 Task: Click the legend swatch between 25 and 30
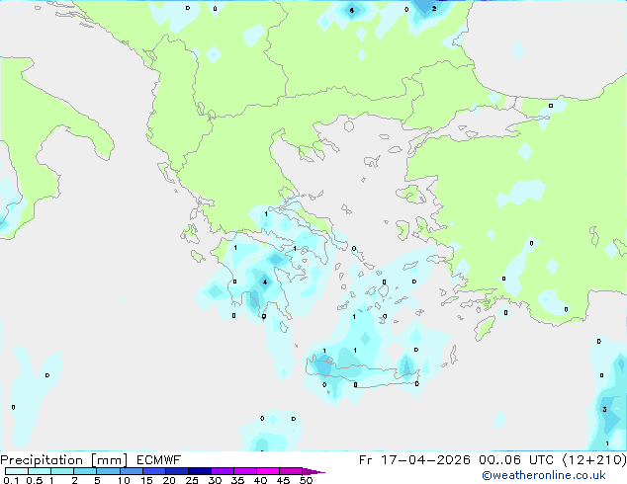pyautogui.click(x=200, y=471)
